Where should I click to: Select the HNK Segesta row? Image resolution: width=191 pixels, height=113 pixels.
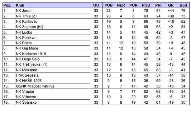96,75
